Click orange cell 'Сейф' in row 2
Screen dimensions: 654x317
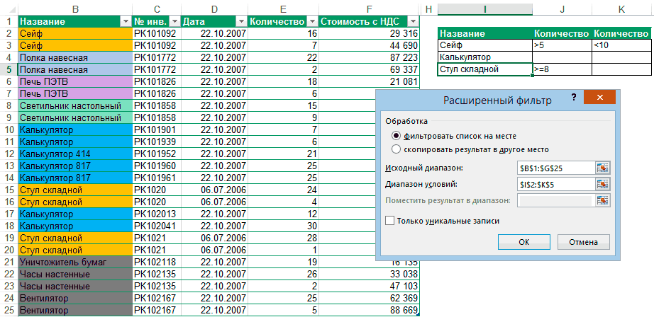click(x=75, y=33)
